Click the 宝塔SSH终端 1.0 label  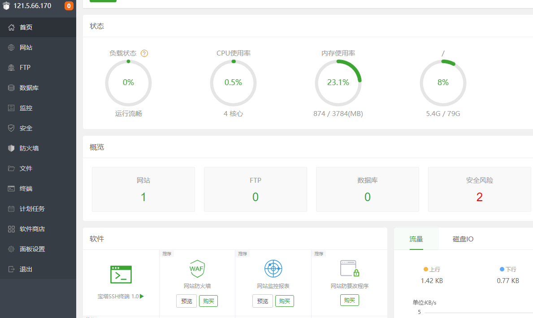click(x=118, y=296)
